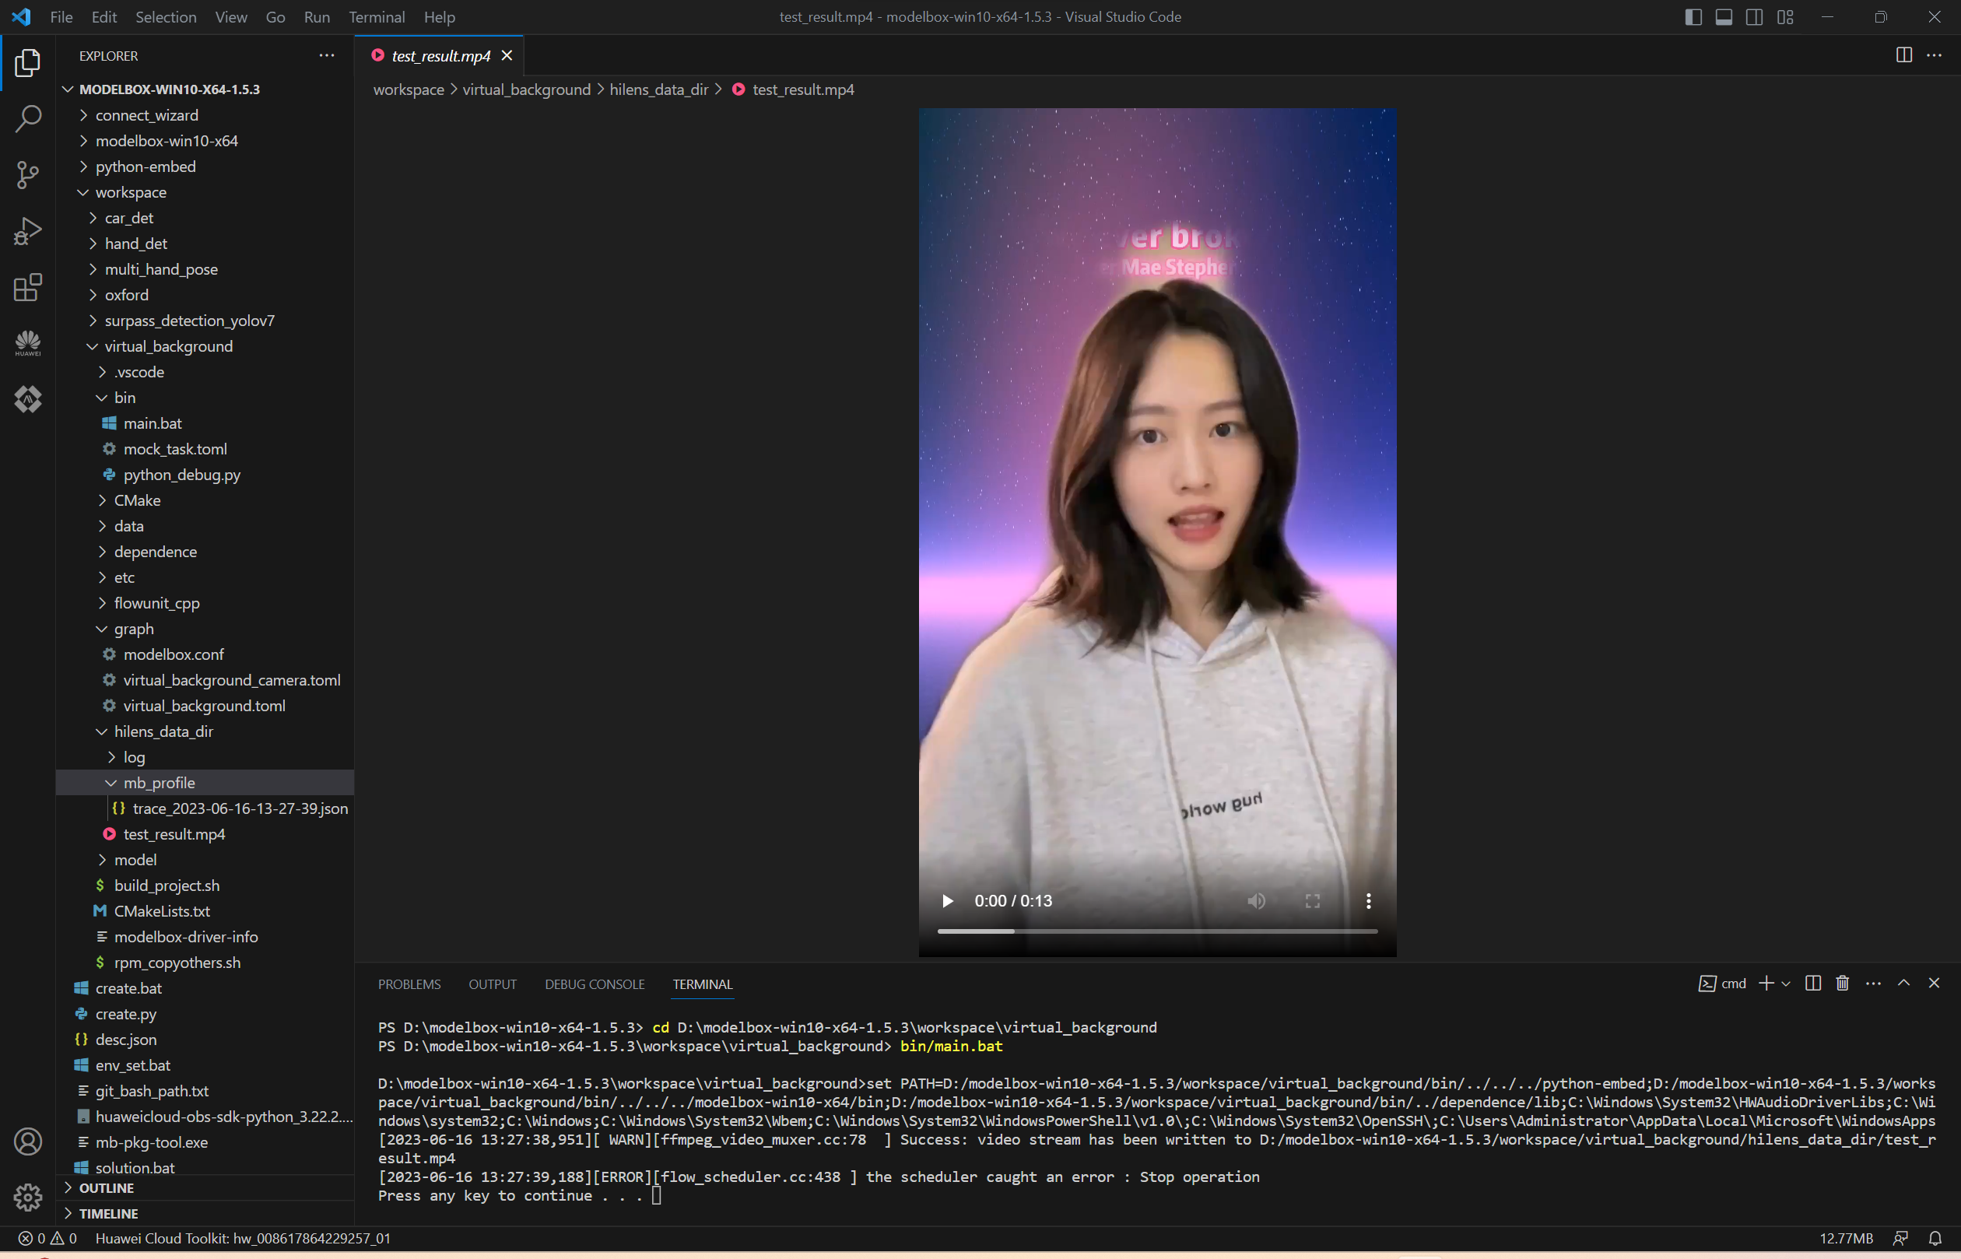Open the new terminal launch profile dropdown
Viewport: 1961px width, 1259px height.
coord(1786,984)
